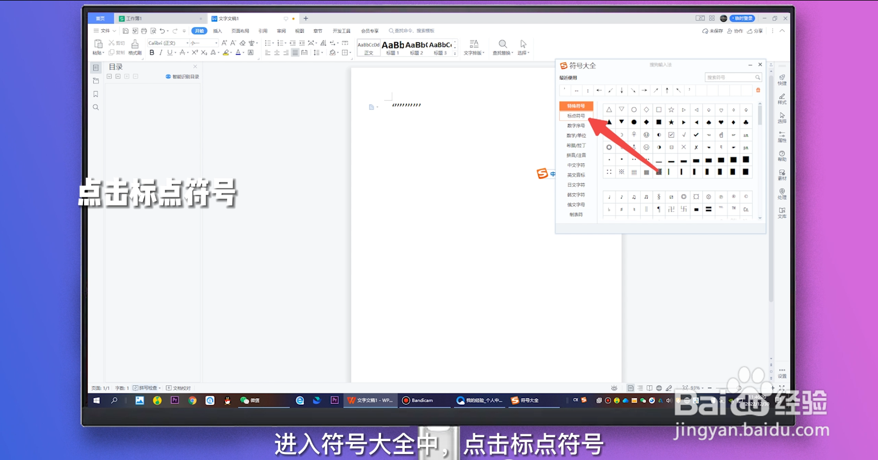Open a new document tab with plus
Viewport: 878px width, 460px height.
tap(306, 18)
